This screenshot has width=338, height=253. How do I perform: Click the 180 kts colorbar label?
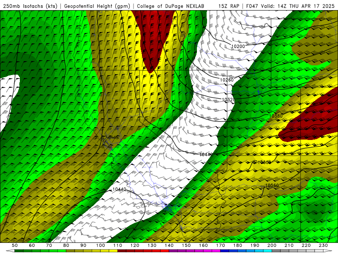[237, 245]
